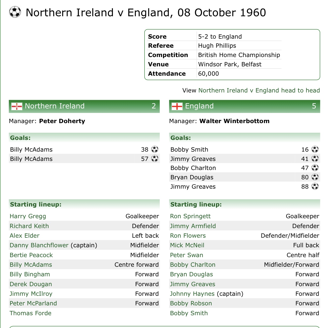Viewport: 324px width, 328px height.
Task: Click the ball icon beside Bryan Douglas' 80th-minute goal
Action: [315, 177]
